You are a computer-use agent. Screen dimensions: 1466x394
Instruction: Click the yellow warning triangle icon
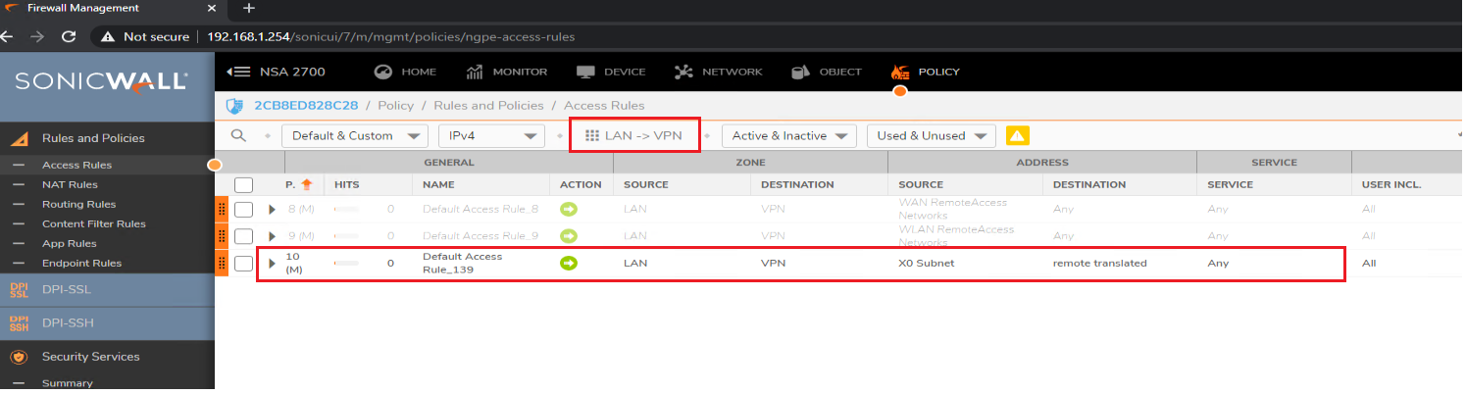point(1018,135)
